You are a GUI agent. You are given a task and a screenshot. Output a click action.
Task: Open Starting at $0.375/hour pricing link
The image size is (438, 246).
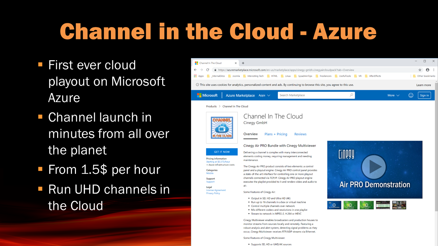[x=218, y=162]
